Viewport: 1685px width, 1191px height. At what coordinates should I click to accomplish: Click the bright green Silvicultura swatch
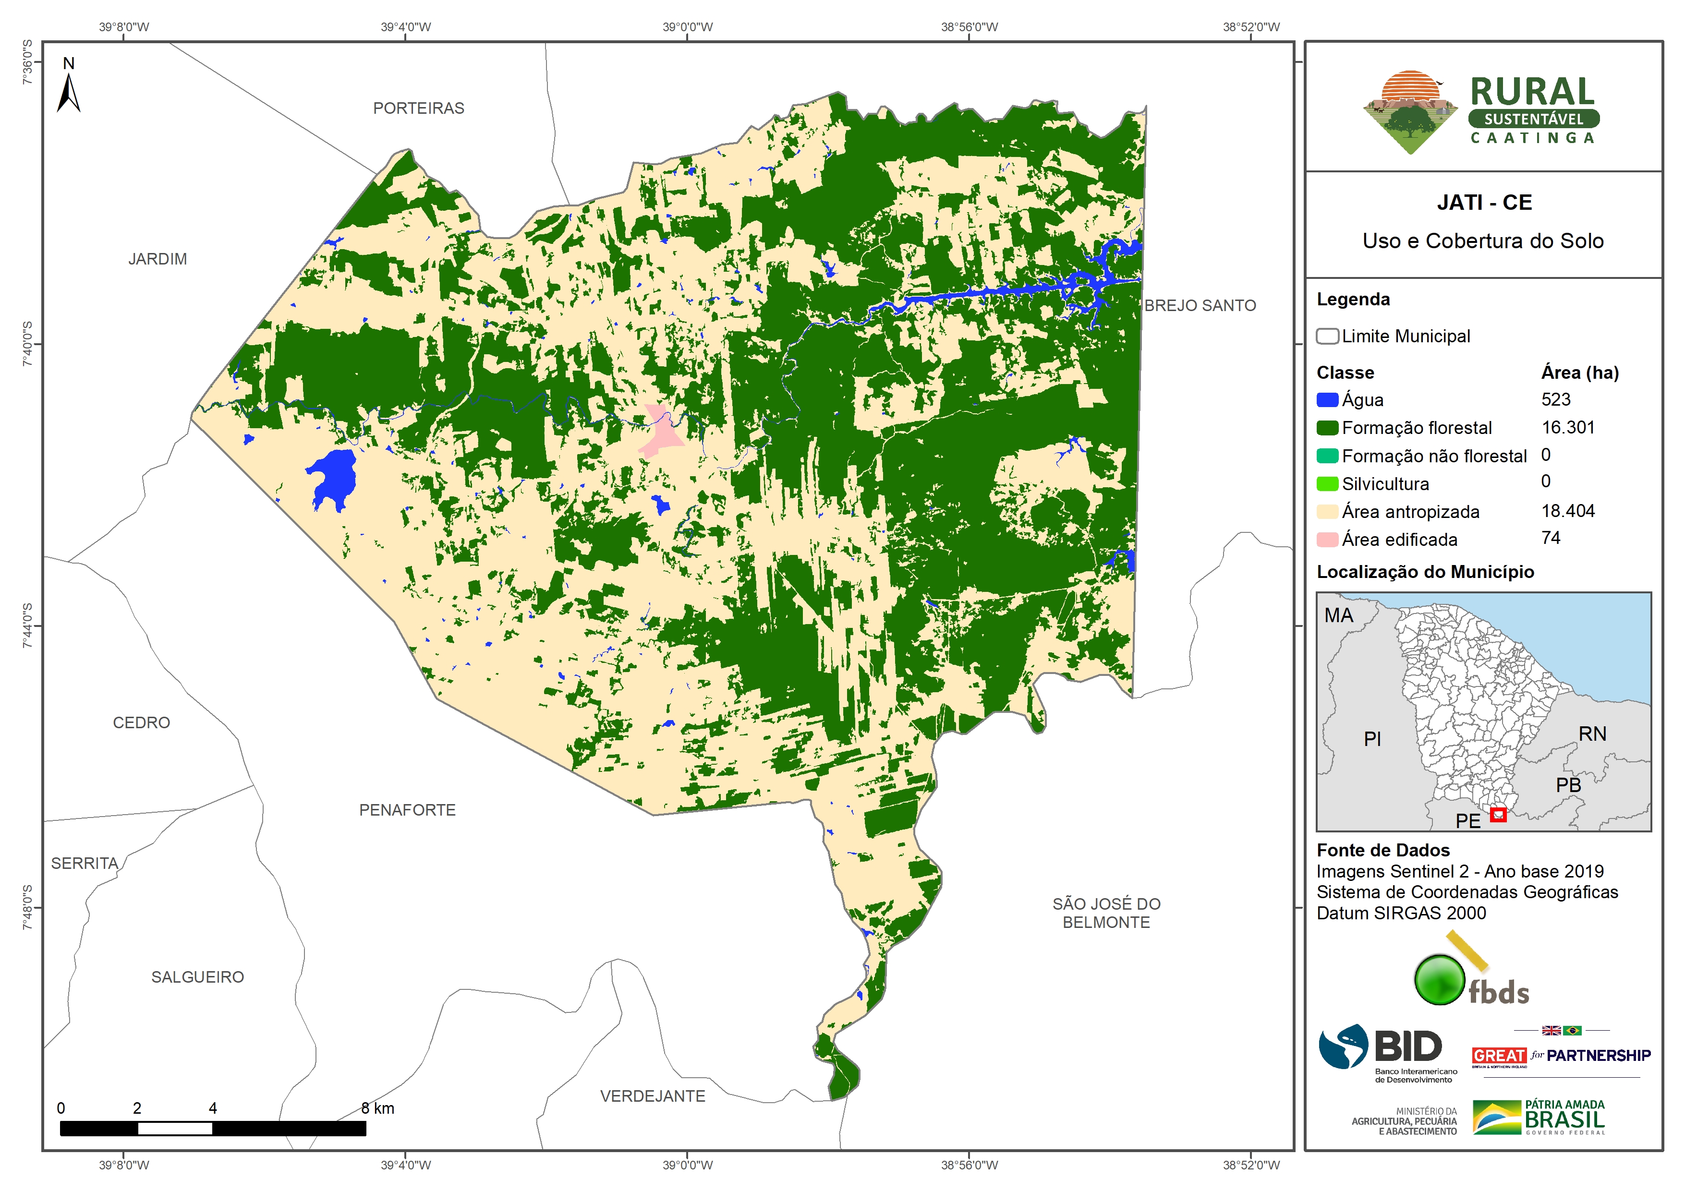1327,483
